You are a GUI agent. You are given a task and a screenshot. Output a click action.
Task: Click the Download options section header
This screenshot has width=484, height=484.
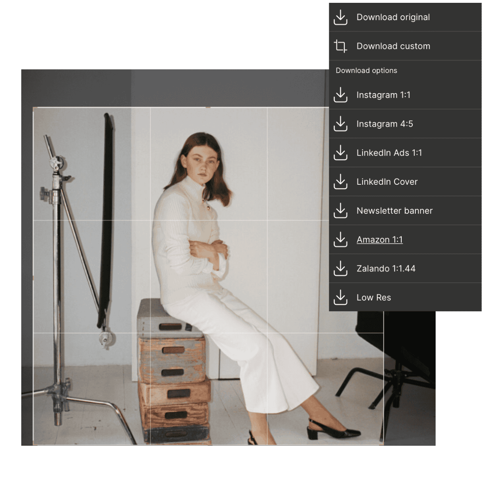click(366, 71)
